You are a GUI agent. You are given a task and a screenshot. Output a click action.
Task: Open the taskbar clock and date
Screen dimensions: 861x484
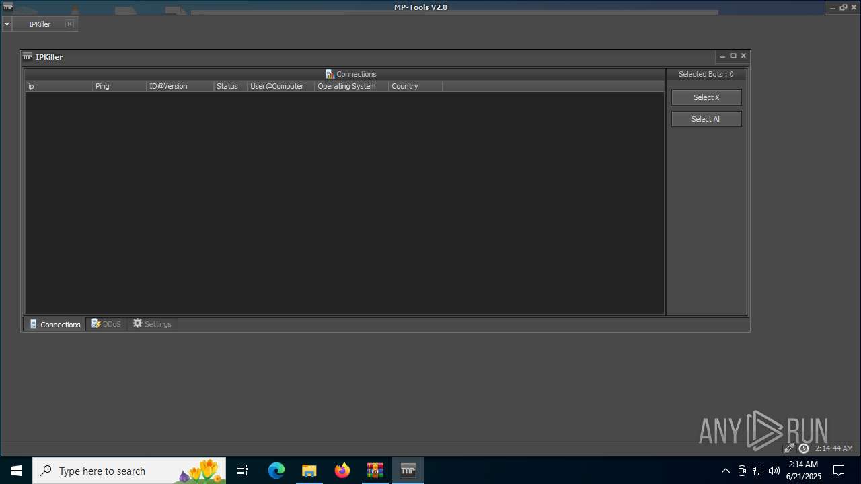click(x=803, y=471)
